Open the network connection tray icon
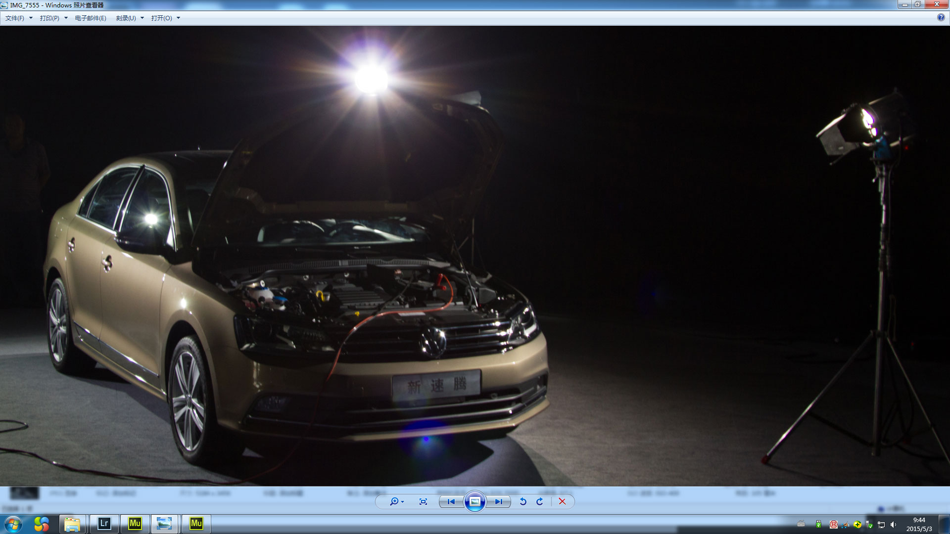The image size is (950, 534). 881,525
